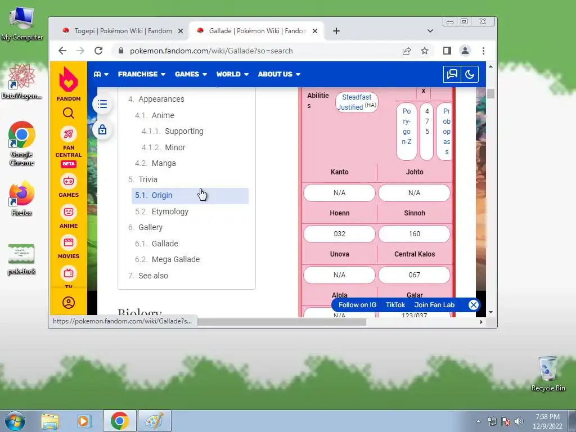Expand the wiki home icon dropdown

coord(101,74)
